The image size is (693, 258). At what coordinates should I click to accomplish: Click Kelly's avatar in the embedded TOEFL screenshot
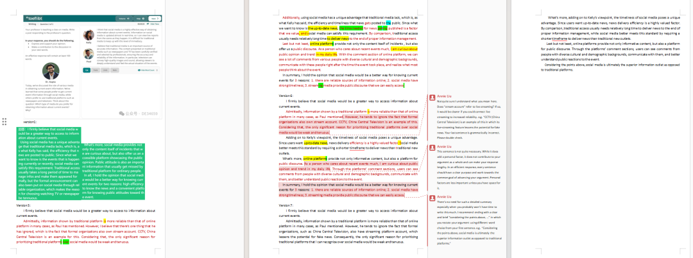[x=89, y=35]
